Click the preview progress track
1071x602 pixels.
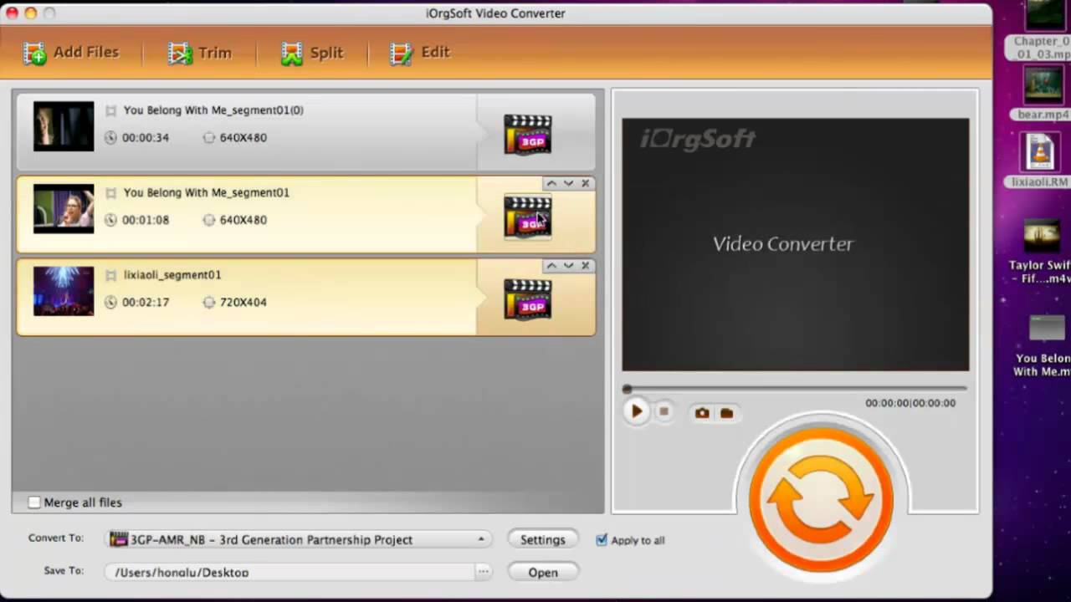coord(795,389)
